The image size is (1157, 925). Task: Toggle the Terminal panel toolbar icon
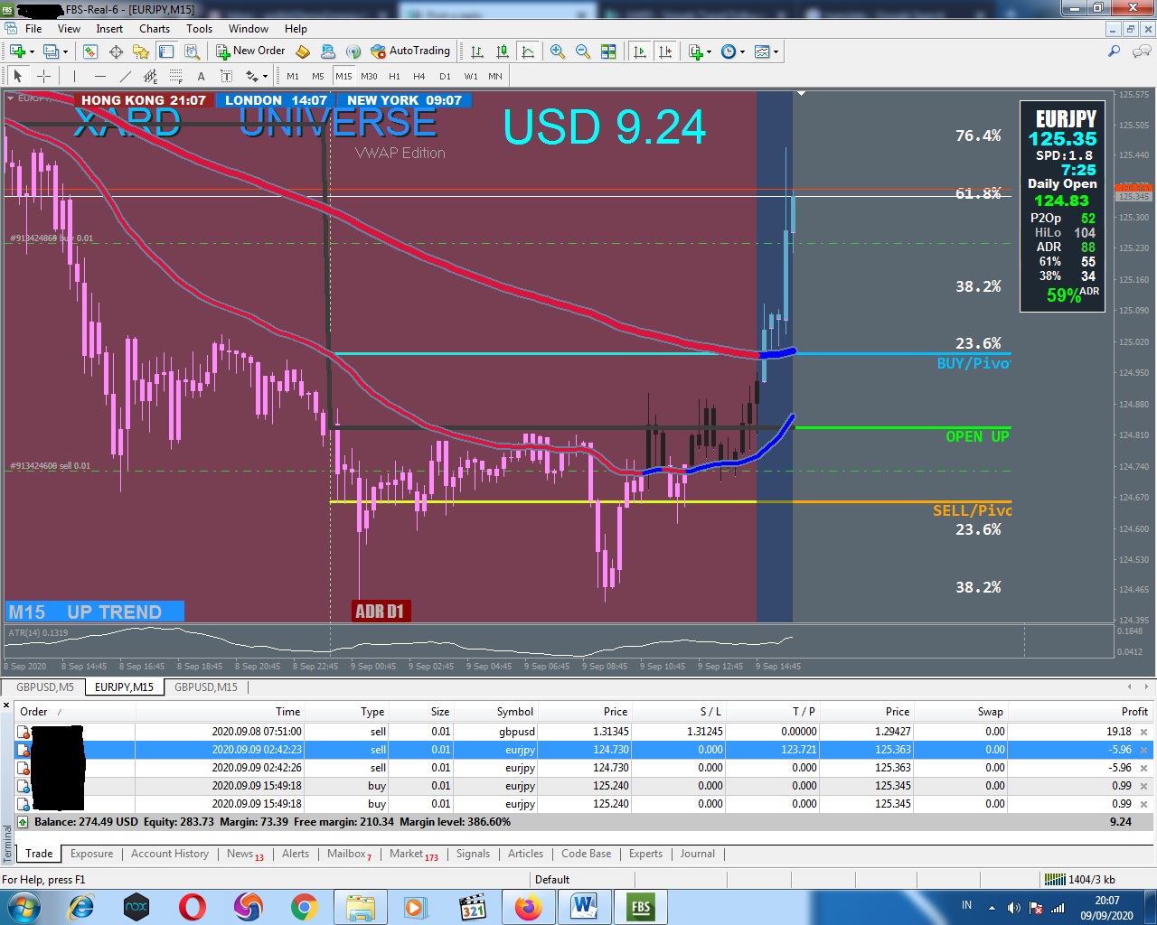click(166, 51)
